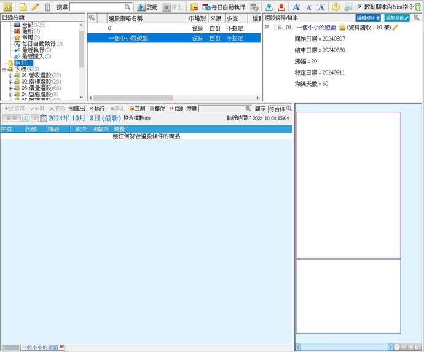Click the trash can delete icon

47,7
